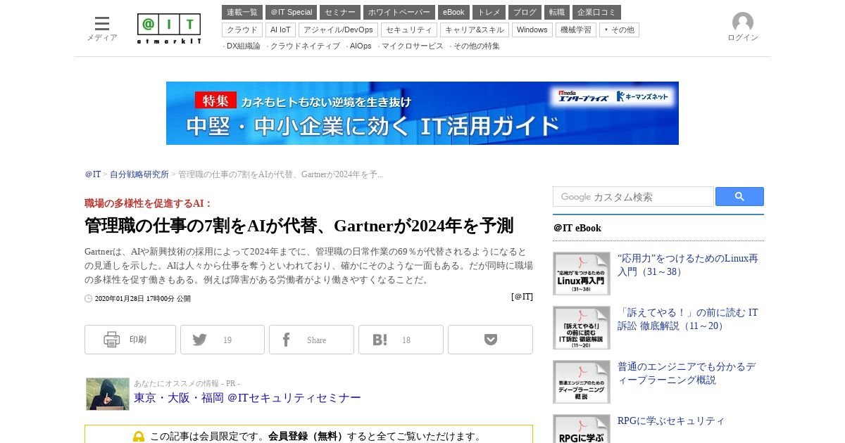The image size is (845, 443).
Task: Open the メディア hamburger menu
Action: [102, 29]
